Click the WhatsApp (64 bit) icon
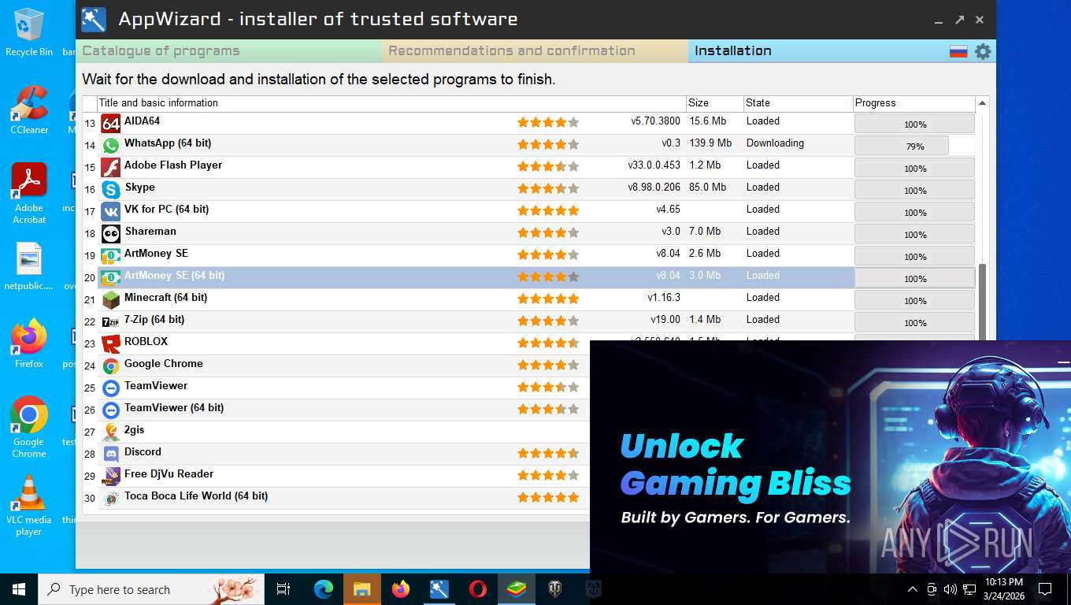The height and width of the screenshot is (605, 1071). [x=111, y=146]
